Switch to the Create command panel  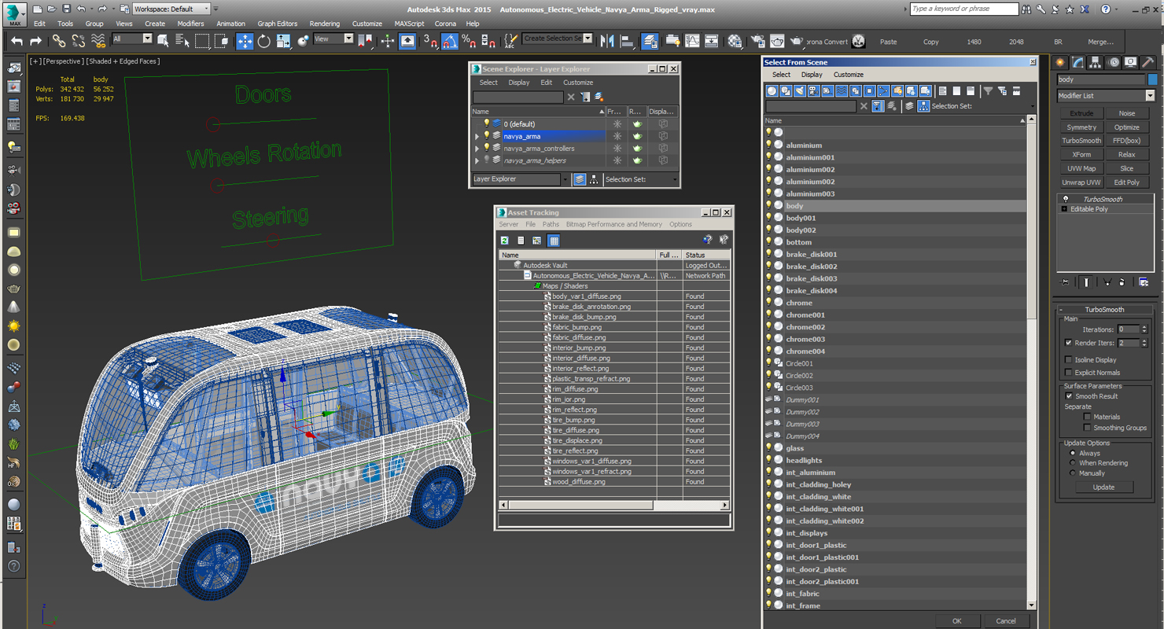point(1060,62)
